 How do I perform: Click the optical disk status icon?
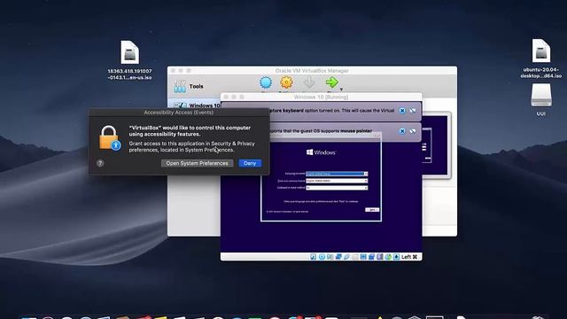point(322,257)
